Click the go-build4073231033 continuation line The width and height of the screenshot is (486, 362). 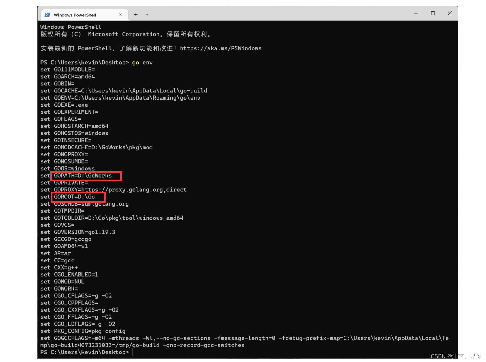coord(142,345)
